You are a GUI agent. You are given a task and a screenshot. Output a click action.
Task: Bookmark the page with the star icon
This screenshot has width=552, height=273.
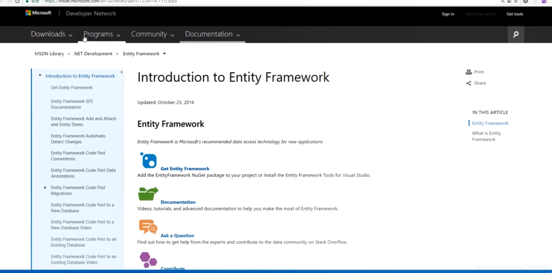pos(516,2)
